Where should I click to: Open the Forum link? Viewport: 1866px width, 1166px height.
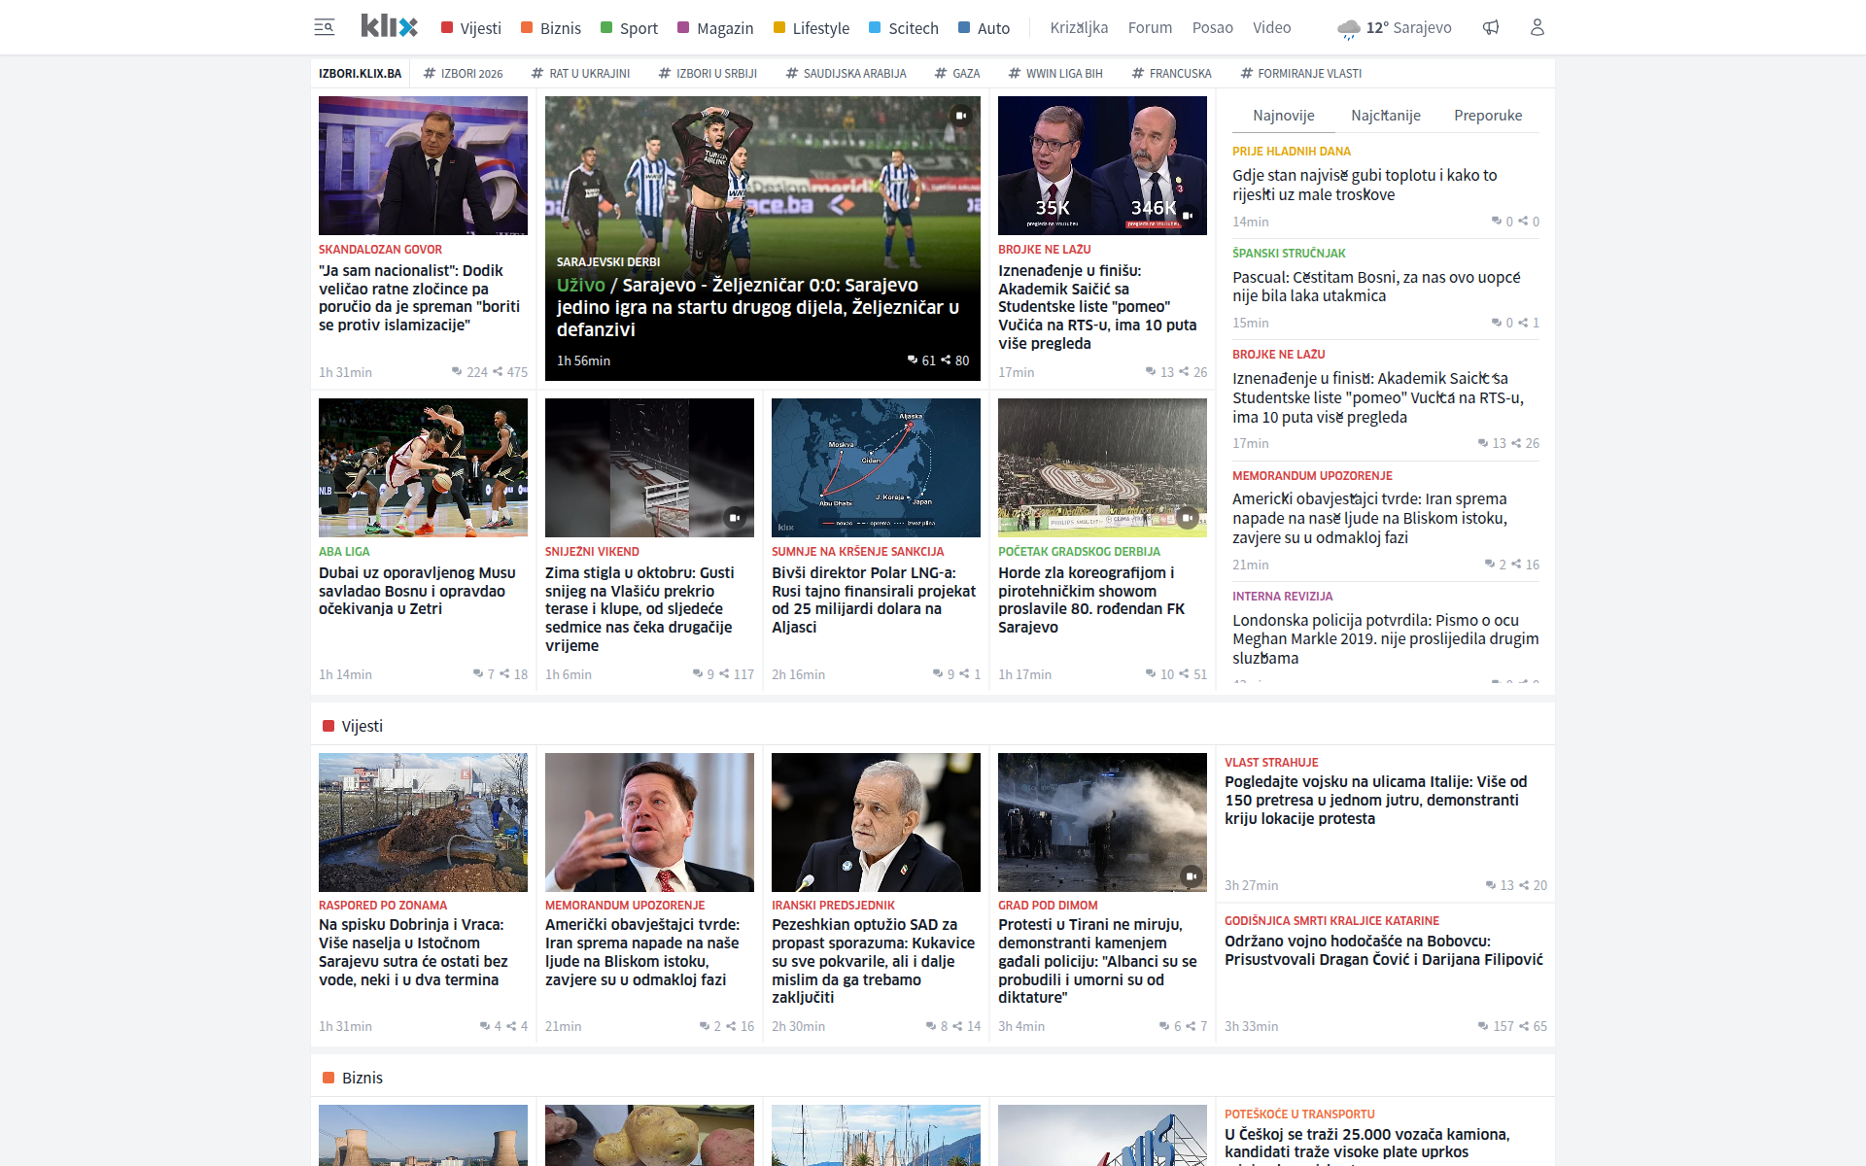[x=1150, y=27]
